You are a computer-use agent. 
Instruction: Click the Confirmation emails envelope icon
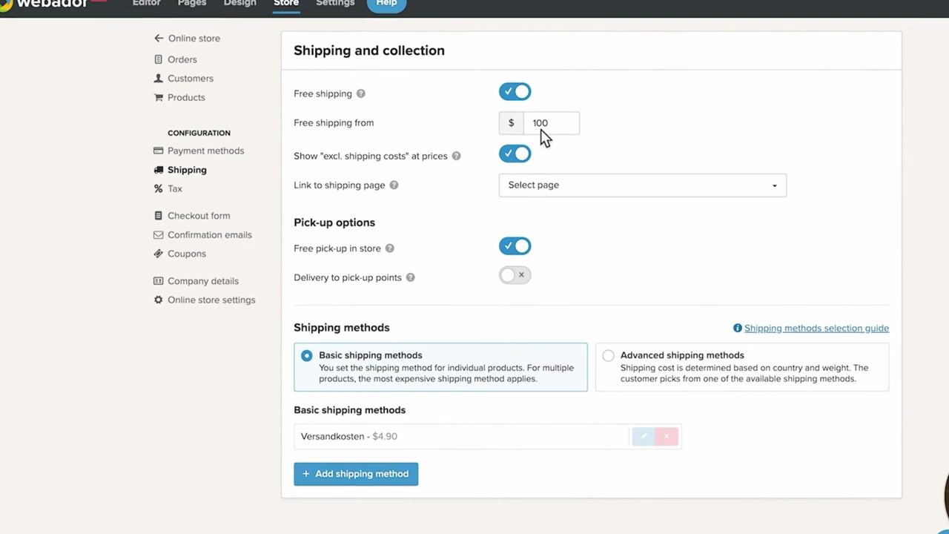158,234
